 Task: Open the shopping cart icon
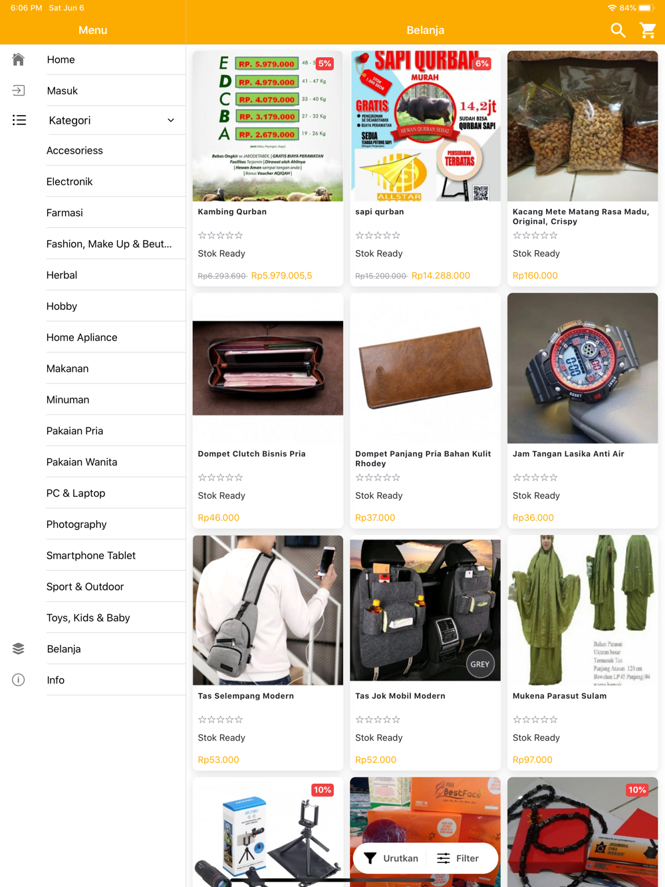(648, 30)
